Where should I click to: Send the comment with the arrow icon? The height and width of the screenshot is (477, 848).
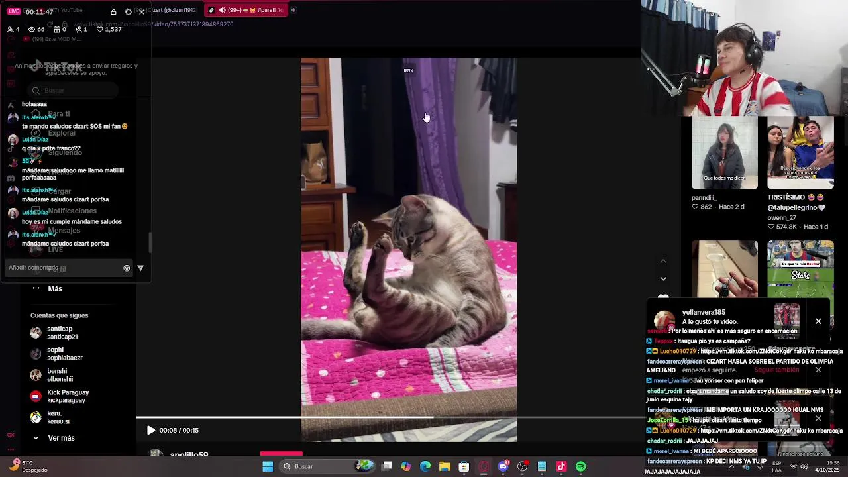tap(140, 268)
